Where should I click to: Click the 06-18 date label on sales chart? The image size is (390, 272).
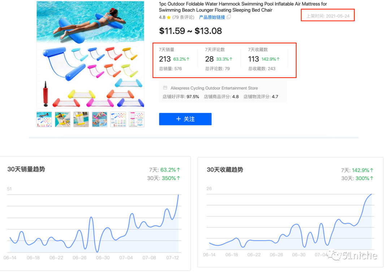(x=33, y=258)
